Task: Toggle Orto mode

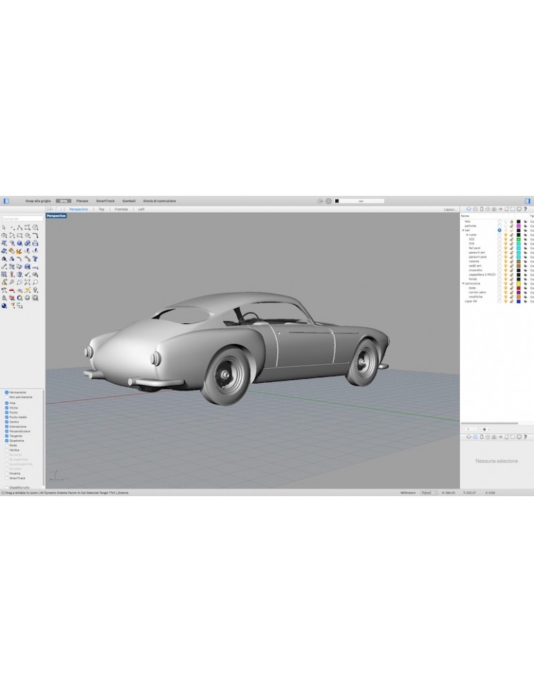Action: point(63,201)
